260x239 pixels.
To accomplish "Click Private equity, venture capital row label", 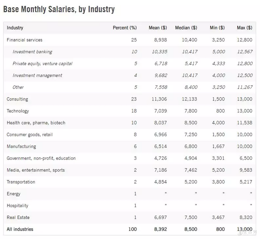I will point(42,64).
